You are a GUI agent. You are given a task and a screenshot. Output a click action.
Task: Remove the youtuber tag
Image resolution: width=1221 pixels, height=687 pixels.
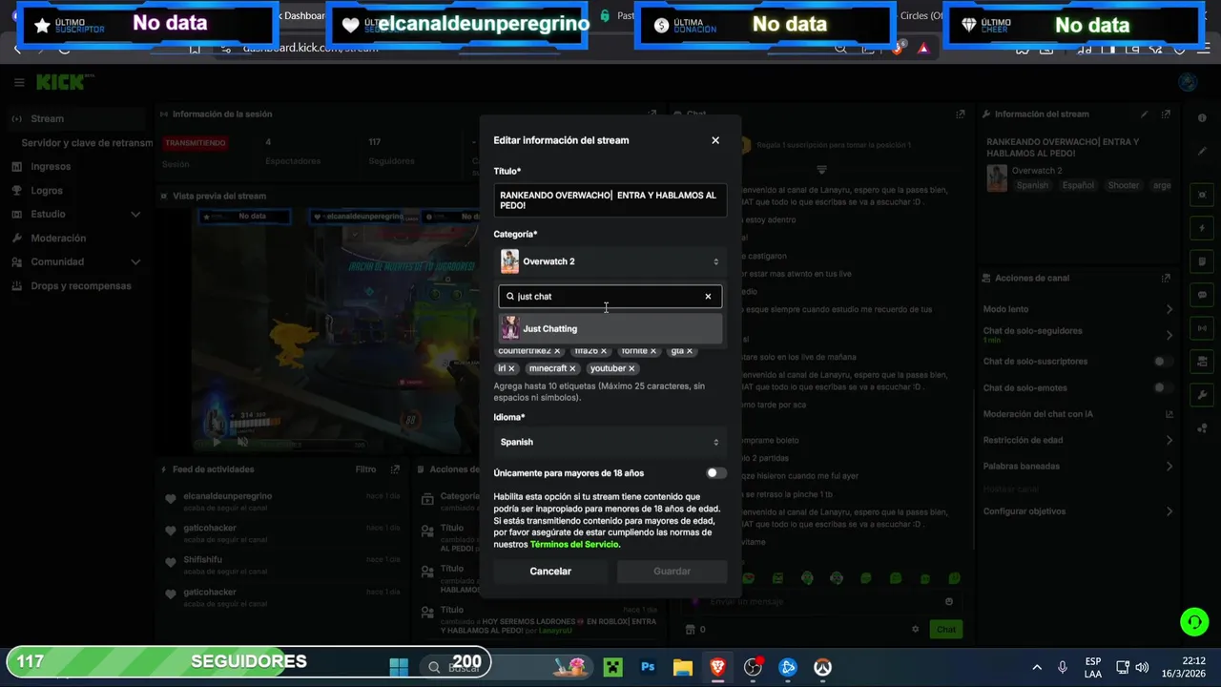pyautogui.click(x=631, y=368)
